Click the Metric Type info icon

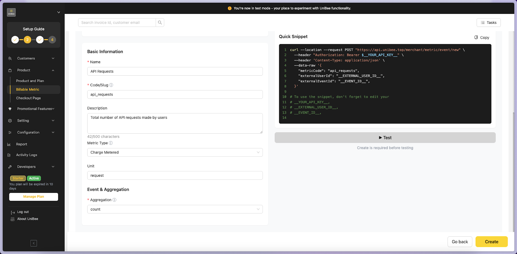pos(111,143)
